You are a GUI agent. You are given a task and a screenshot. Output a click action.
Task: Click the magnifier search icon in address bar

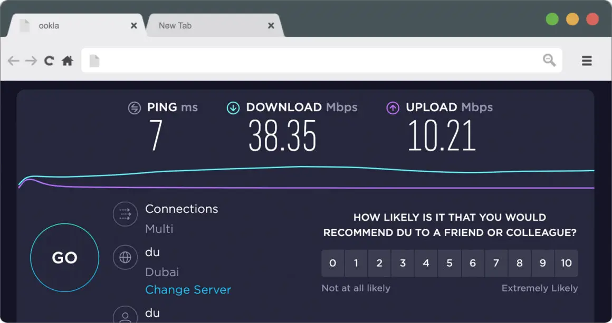[x=549, y=61]
